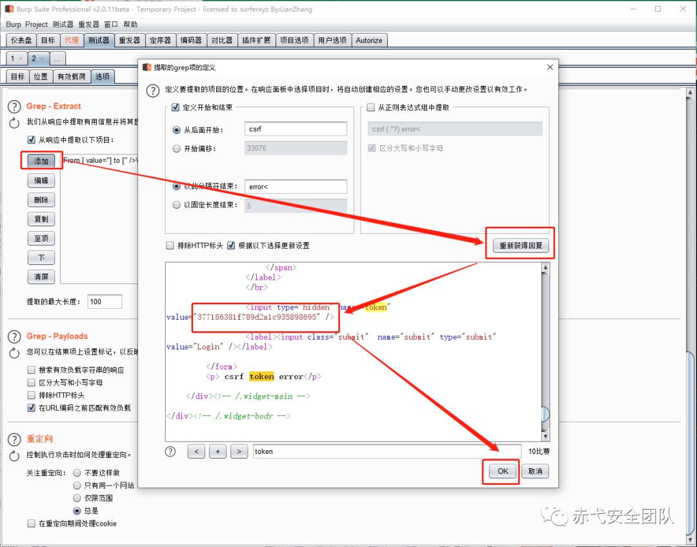
Task: Click the 编辑 button
Action: [41, 181]
